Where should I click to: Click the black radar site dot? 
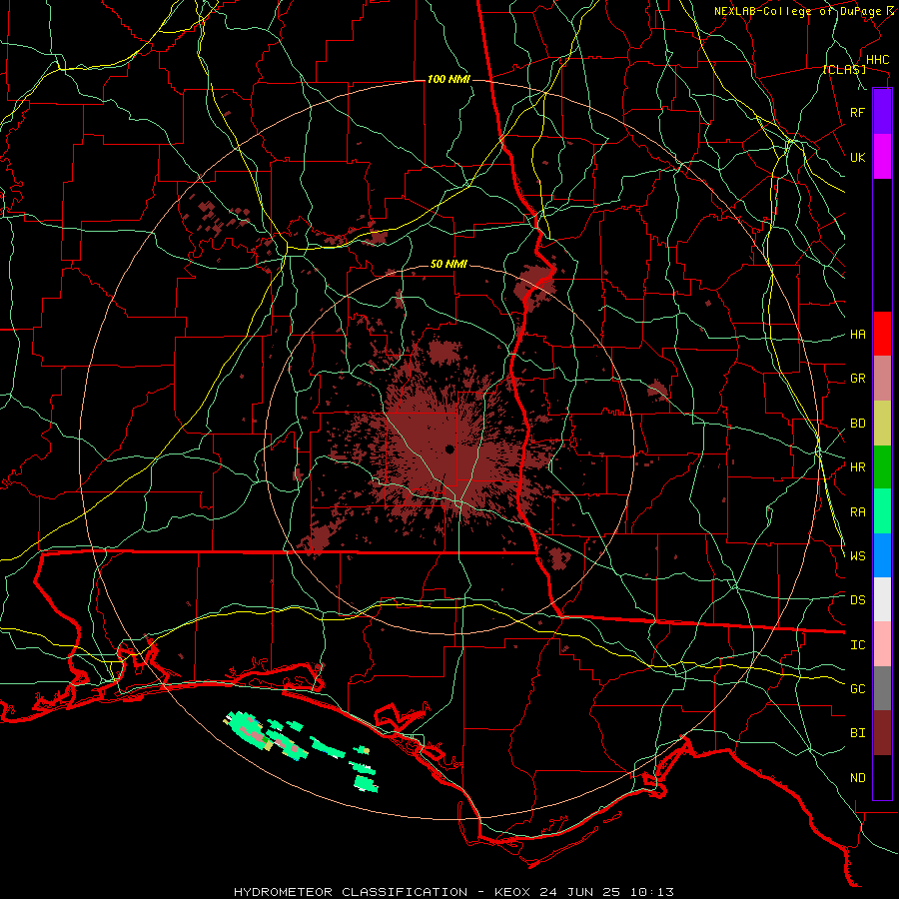450,449
